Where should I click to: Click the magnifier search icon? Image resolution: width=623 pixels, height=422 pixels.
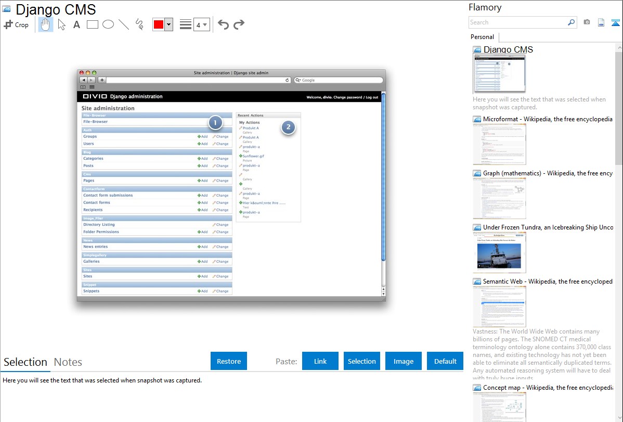coord(571,22)
